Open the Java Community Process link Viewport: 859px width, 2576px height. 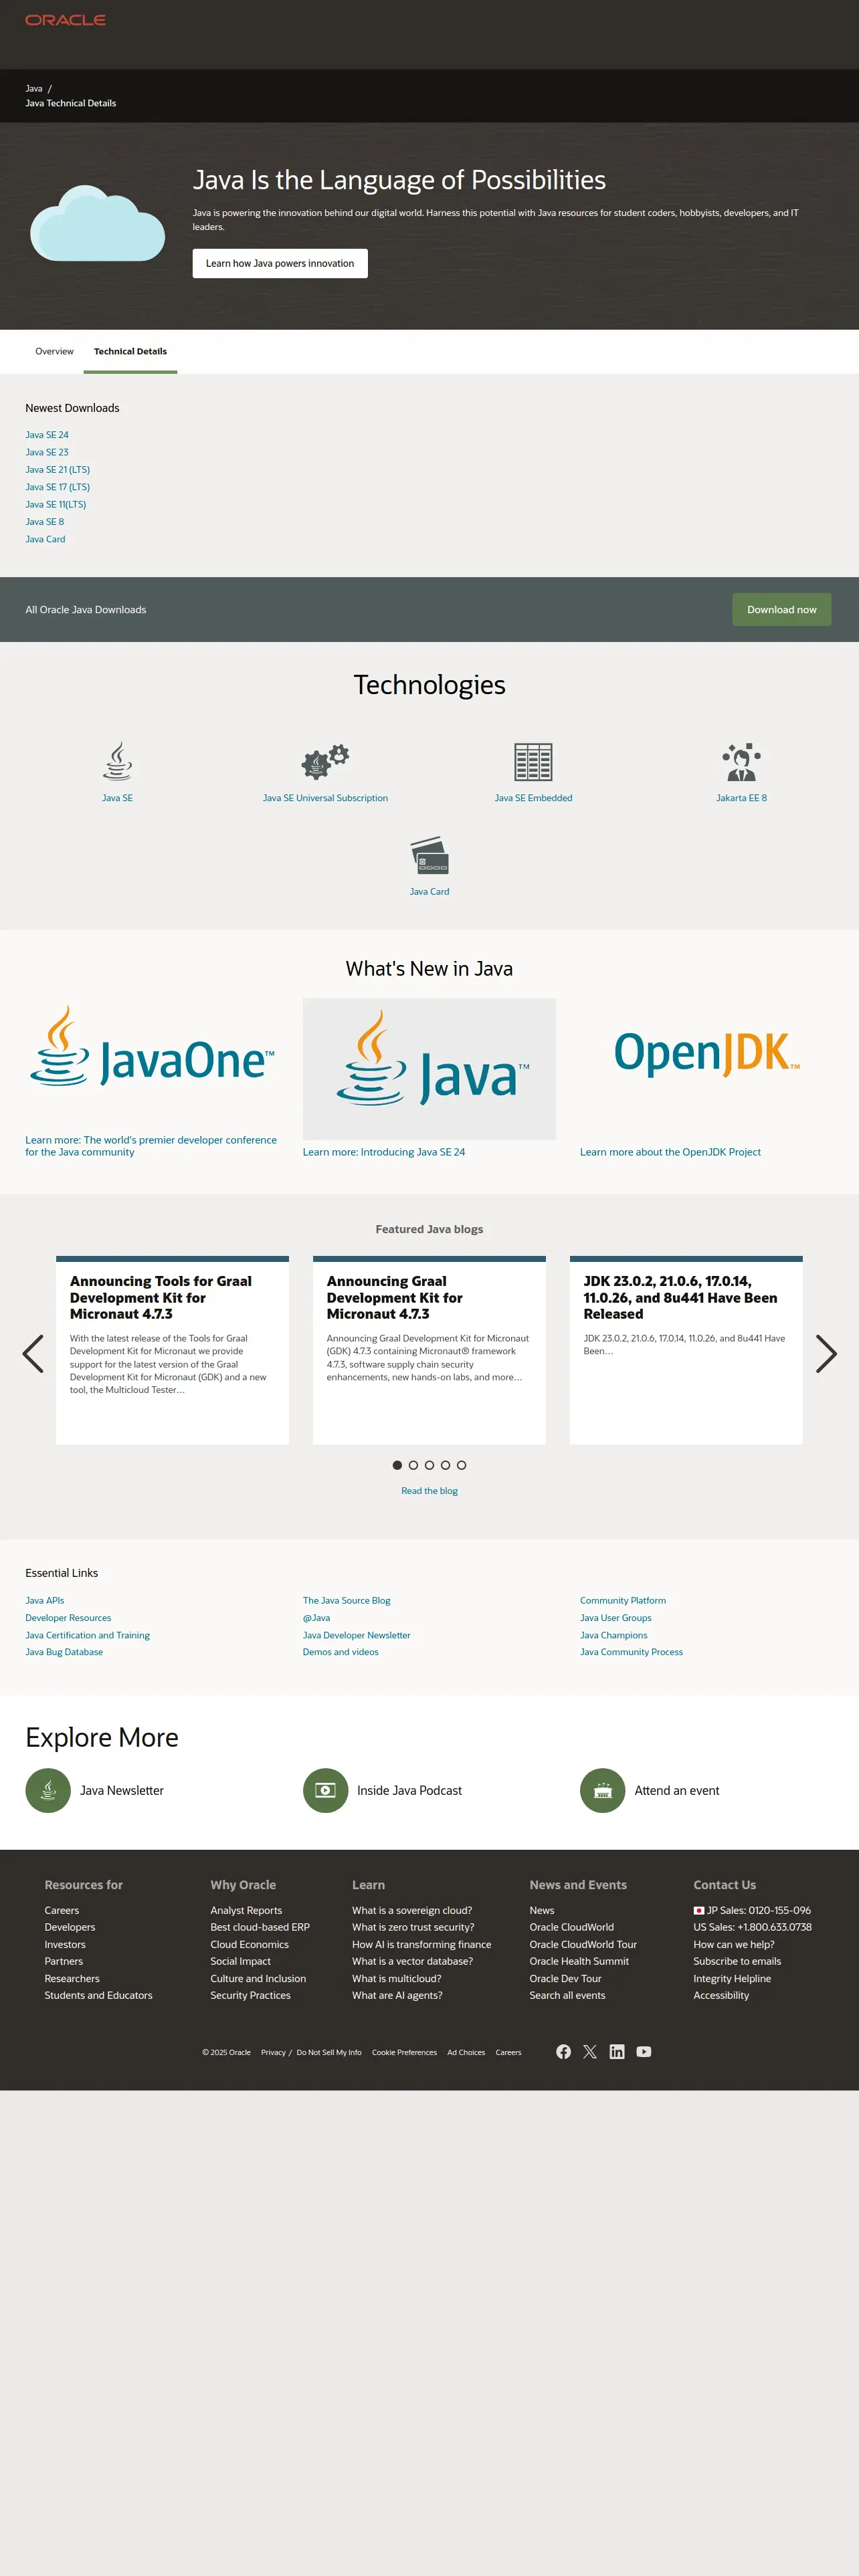[x=631, y=1652]
